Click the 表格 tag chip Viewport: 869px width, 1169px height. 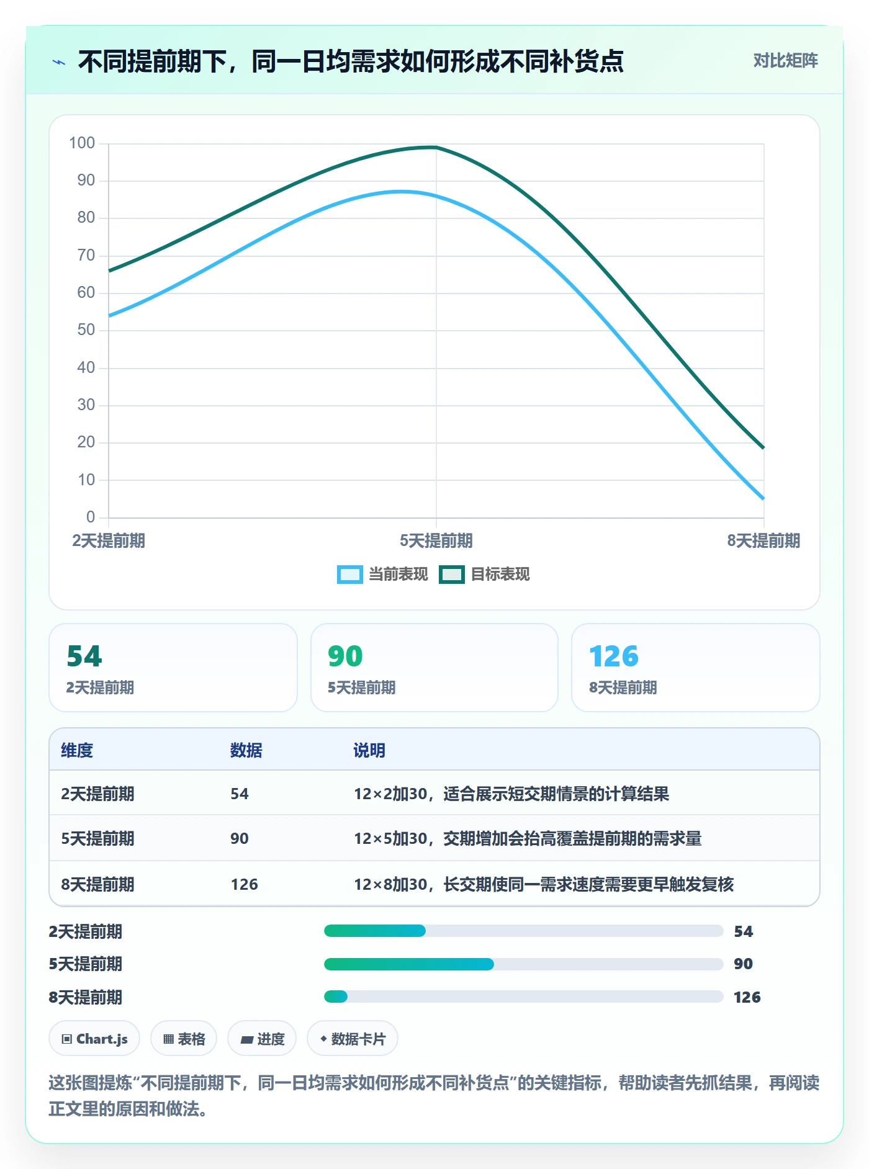click(x=184, y=1038)
